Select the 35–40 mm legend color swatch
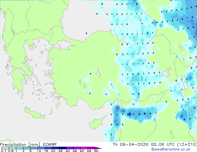The width and height of the screenshot is (197, 152). point(77,148)
